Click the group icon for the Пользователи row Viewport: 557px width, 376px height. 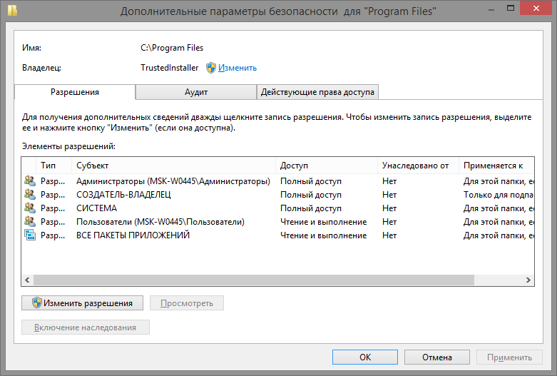click(30, 221)
